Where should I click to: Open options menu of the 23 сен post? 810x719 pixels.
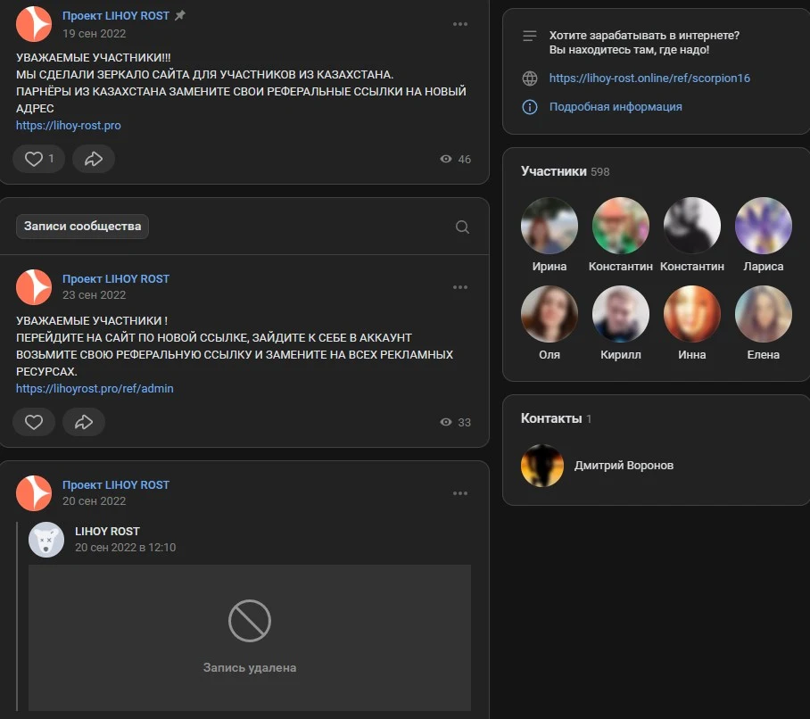click(459, 287)
